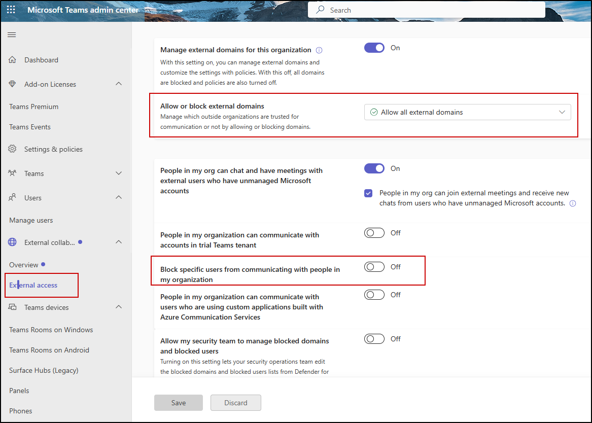Select External access in sidebar
The image size is (592, 423).
click(x=33, y=285)
